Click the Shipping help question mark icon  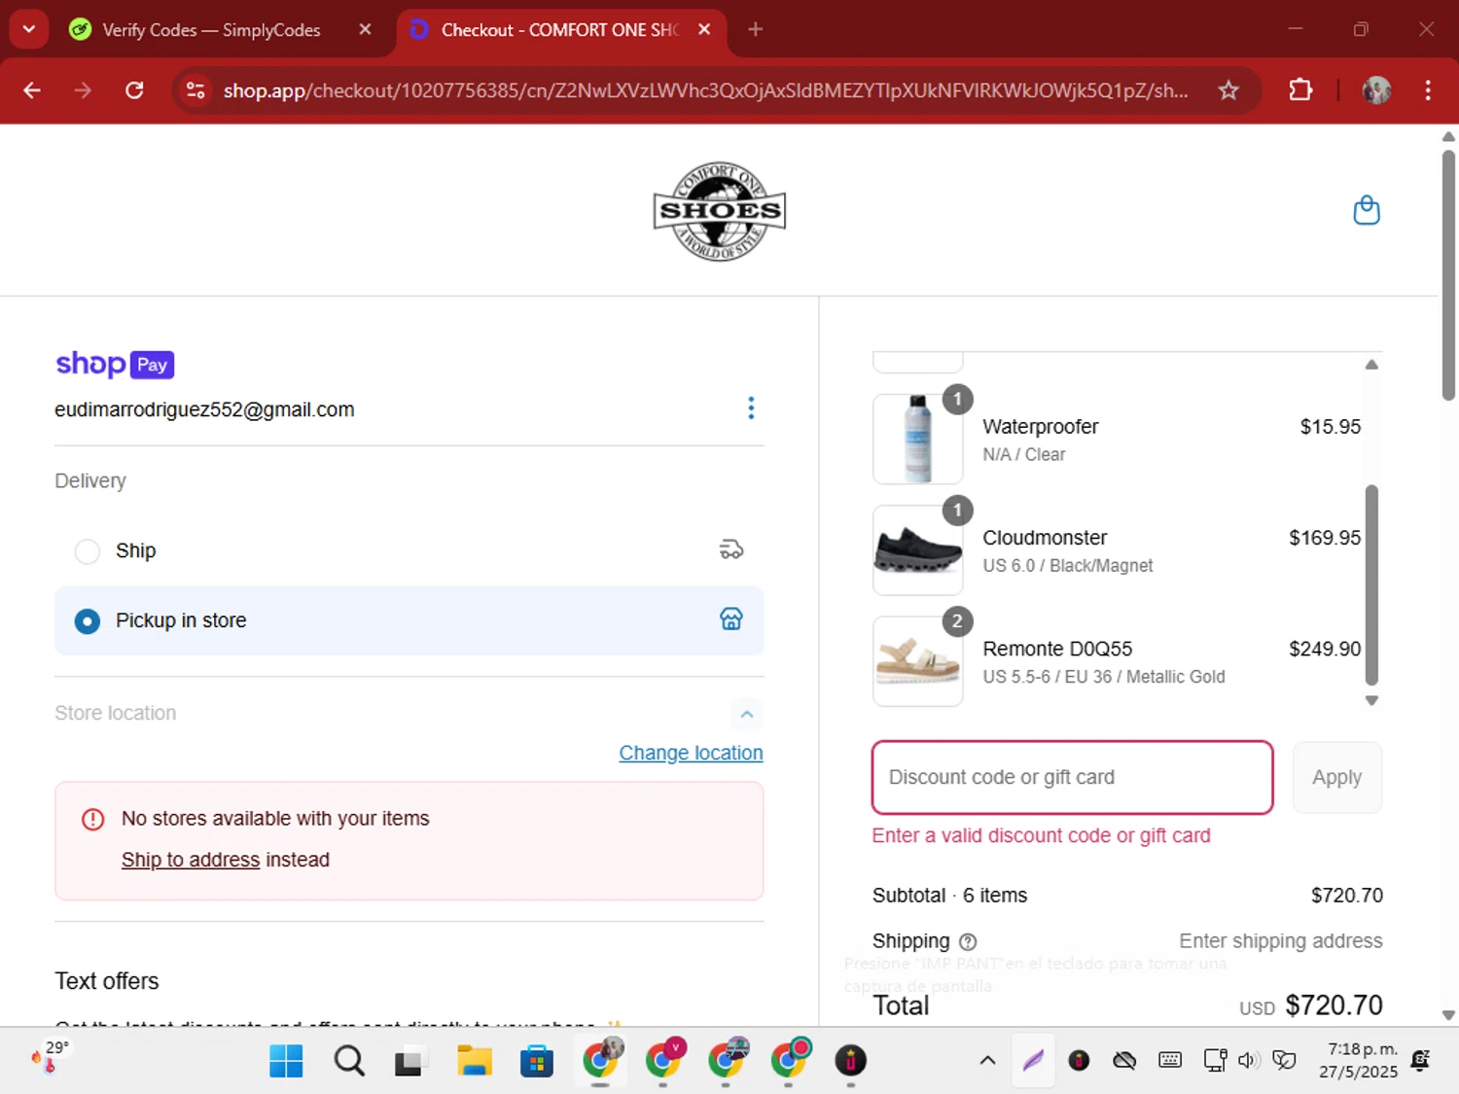coord(968,941)
